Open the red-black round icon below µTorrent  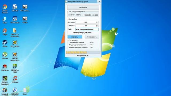pos(5,66)
